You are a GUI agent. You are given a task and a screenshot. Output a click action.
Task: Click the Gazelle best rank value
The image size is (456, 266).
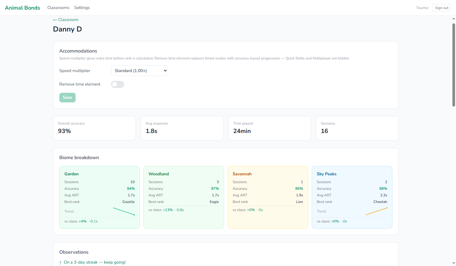[x=128, y=202]
